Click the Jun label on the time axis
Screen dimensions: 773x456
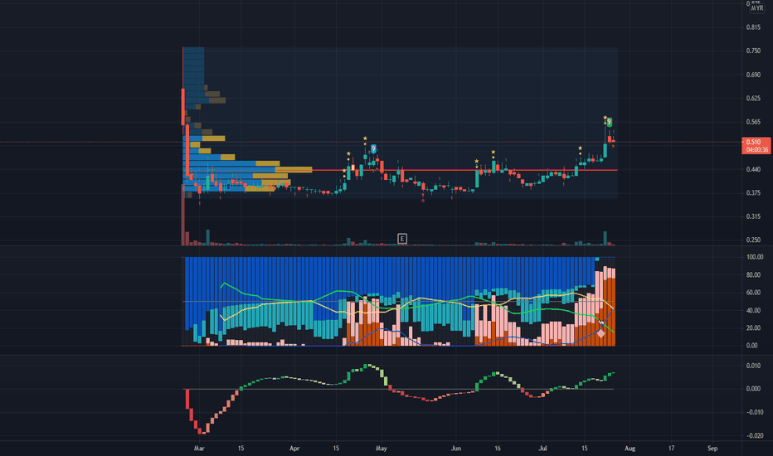click(x=456, y=449)
